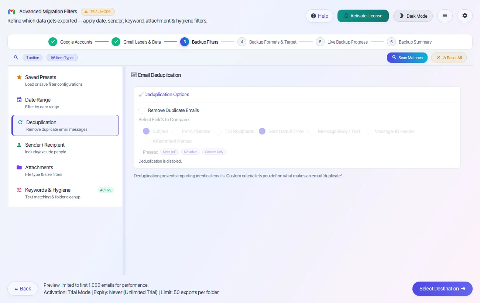480x303 pixels.
Task: Go to step 4 Backup Formats & Target
Action: (x=267, y=42)
